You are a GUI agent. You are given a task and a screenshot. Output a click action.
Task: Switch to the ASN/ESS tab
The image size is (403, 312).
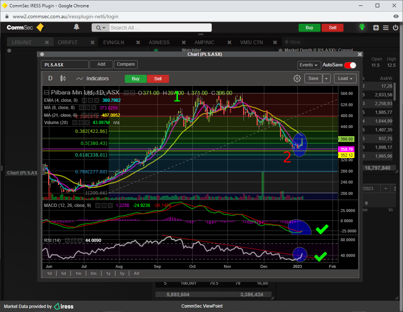(x=159, y=42)
